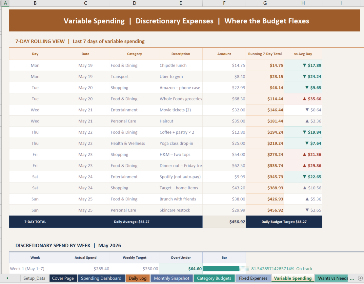Select the Uber to gym cell

[x=181, y=77]
